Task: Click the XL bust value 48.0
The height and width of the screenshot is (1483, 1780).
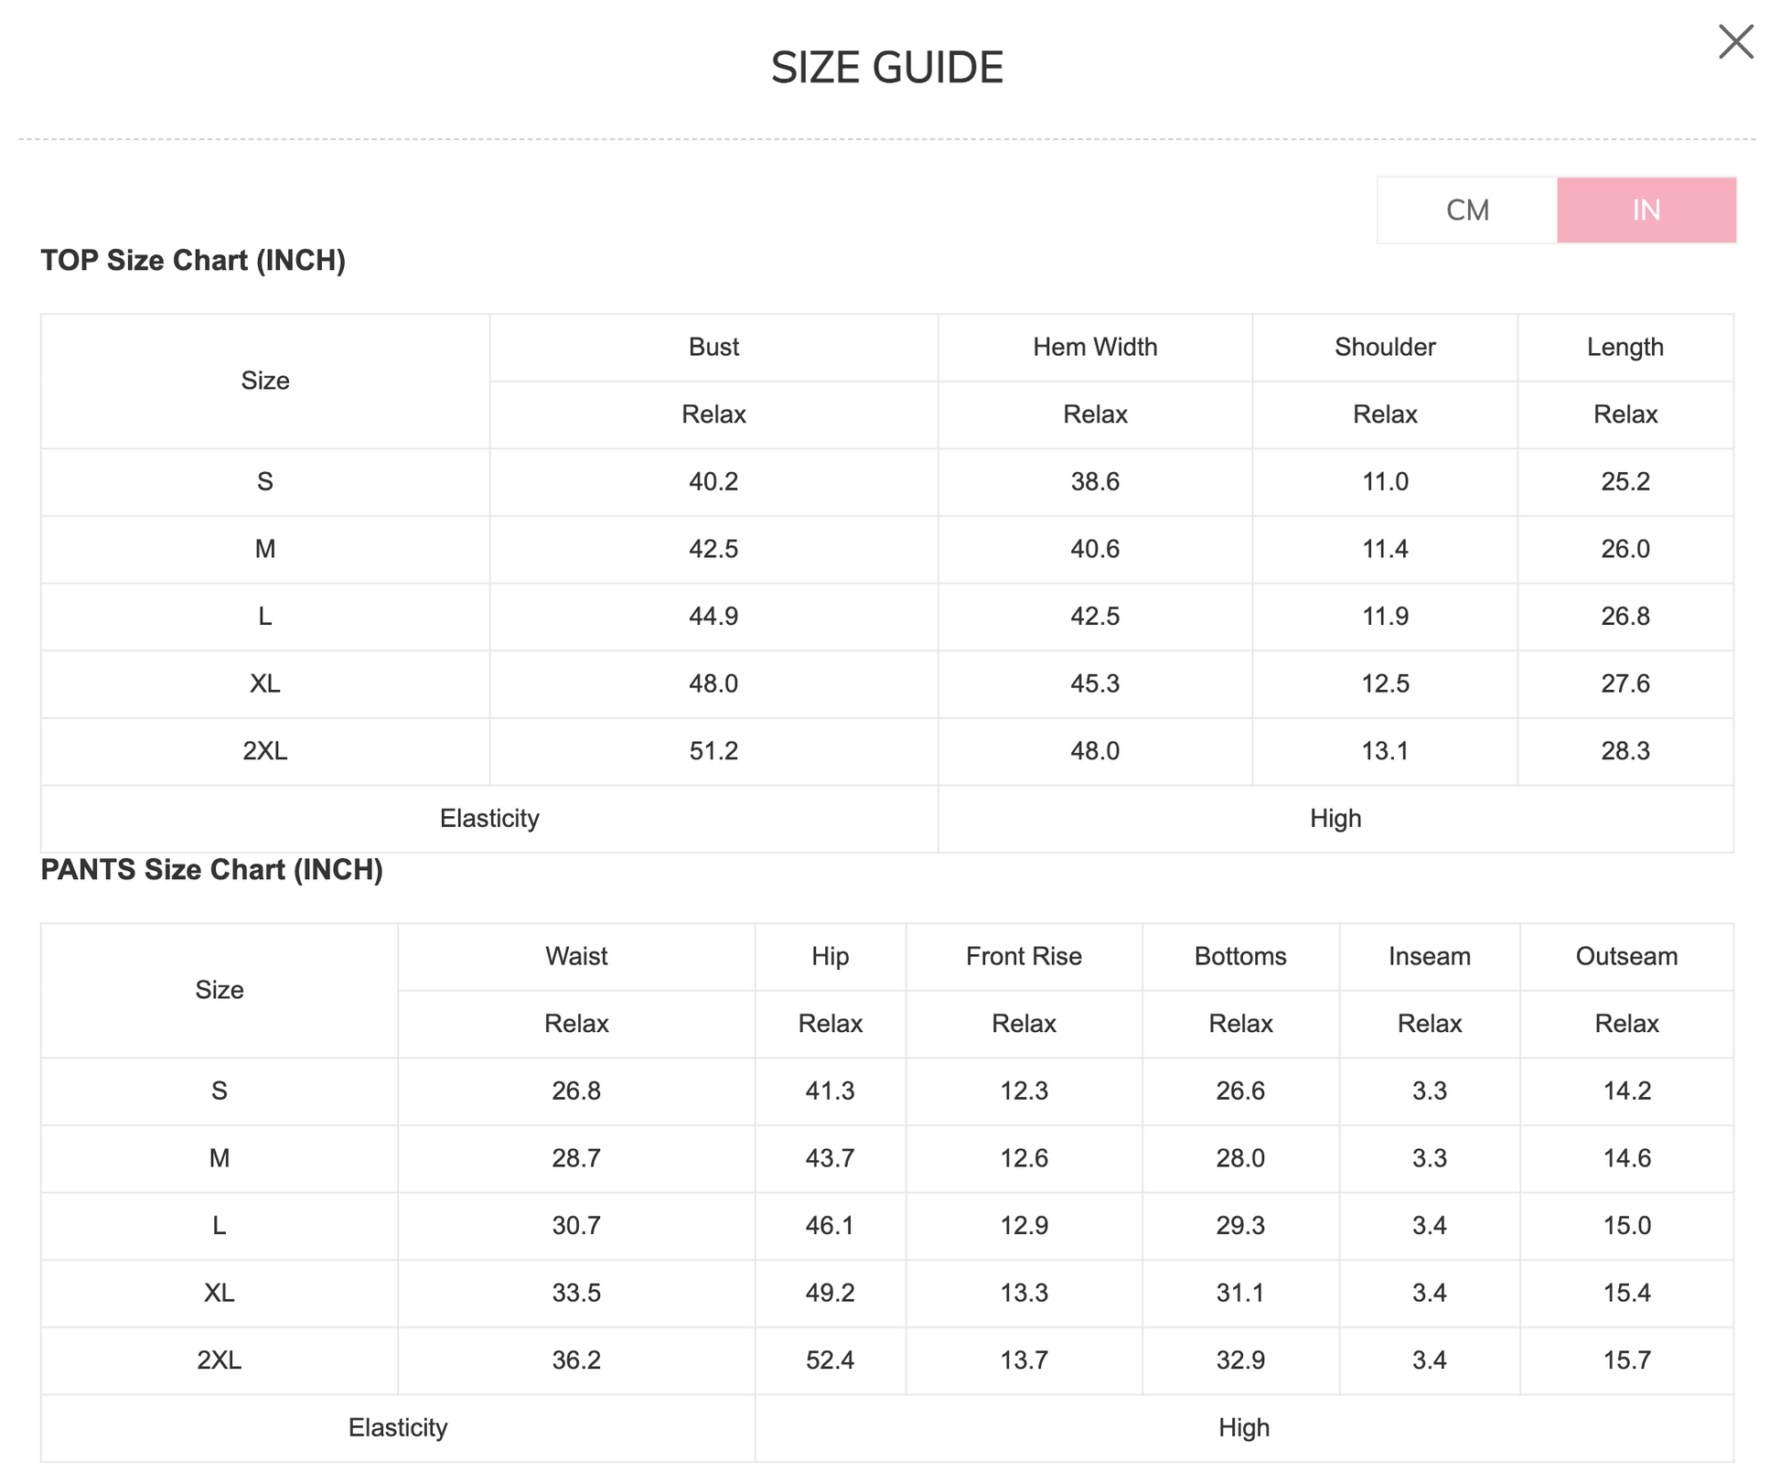Action: click(x=713, y=684)
